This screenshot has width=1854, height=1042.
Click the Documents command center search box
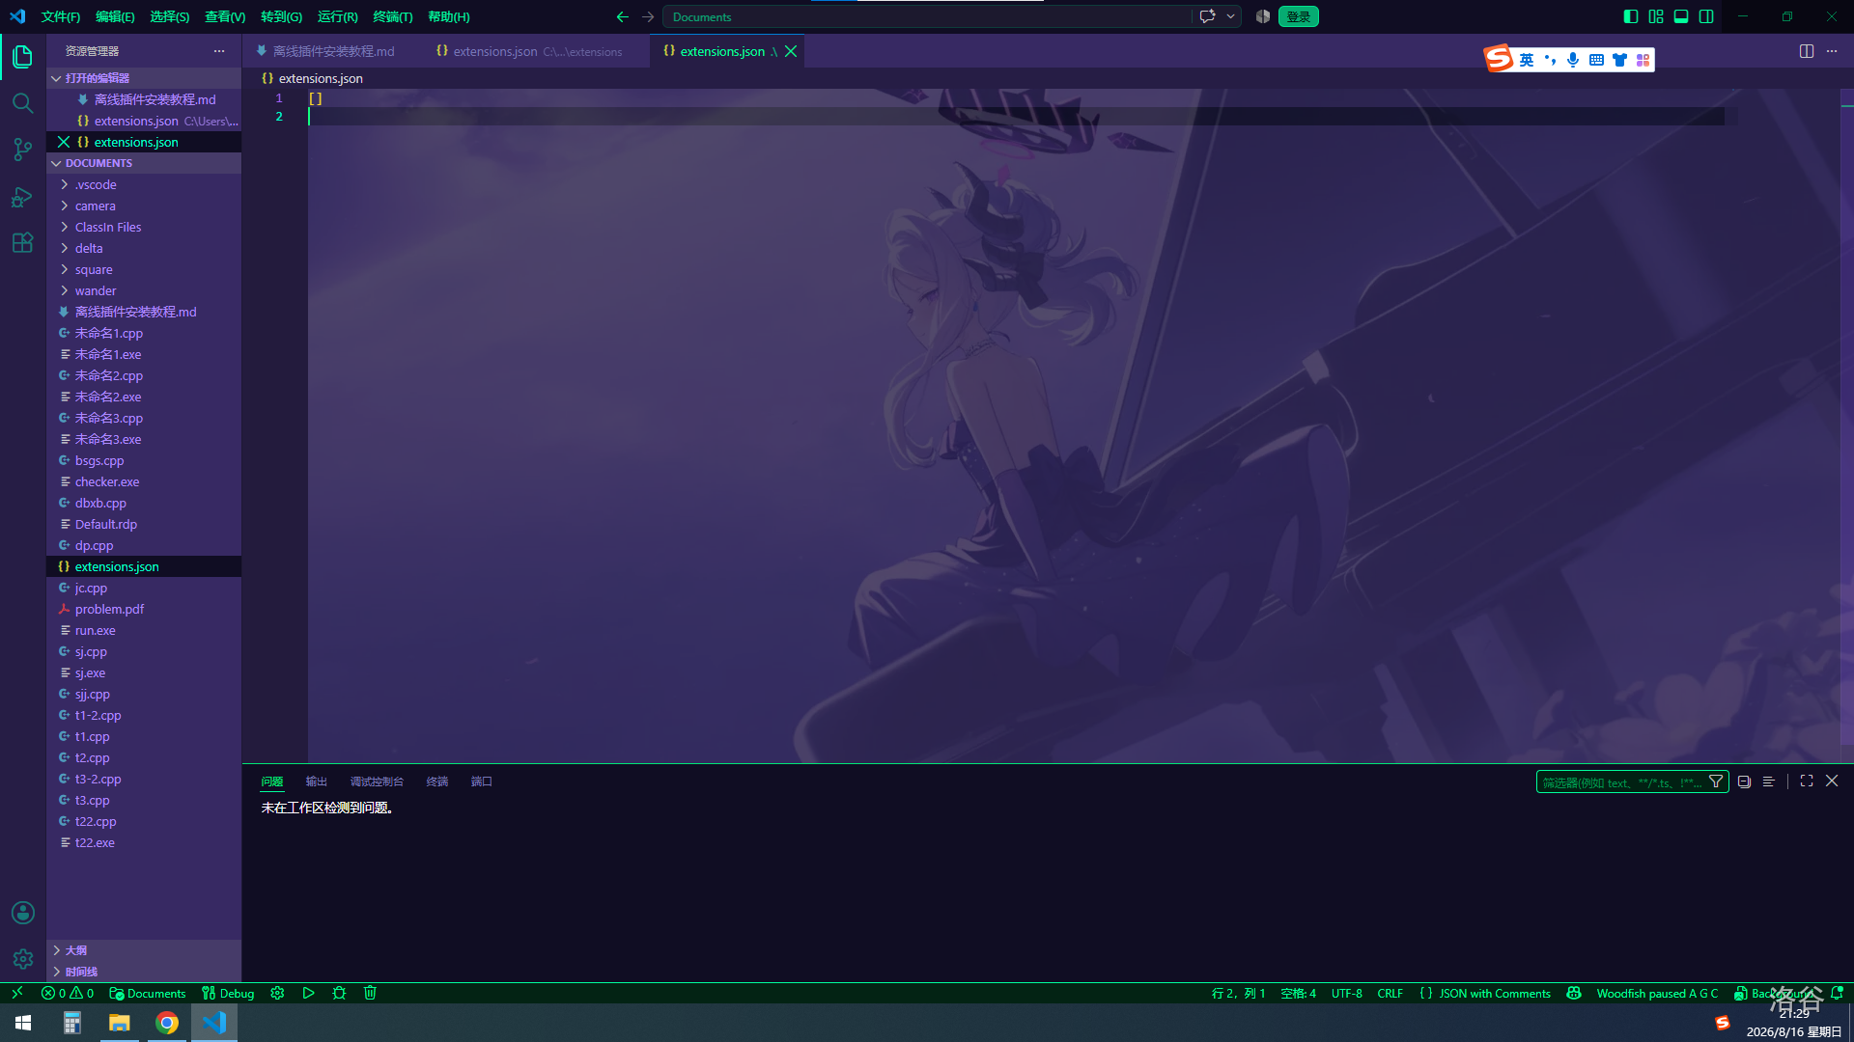[927, 16]
